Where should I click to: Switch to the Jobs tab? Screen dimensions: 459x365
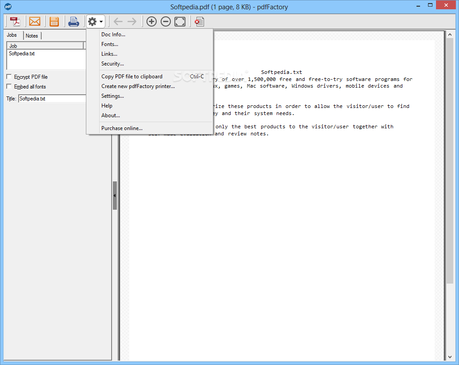pos(12,35)
